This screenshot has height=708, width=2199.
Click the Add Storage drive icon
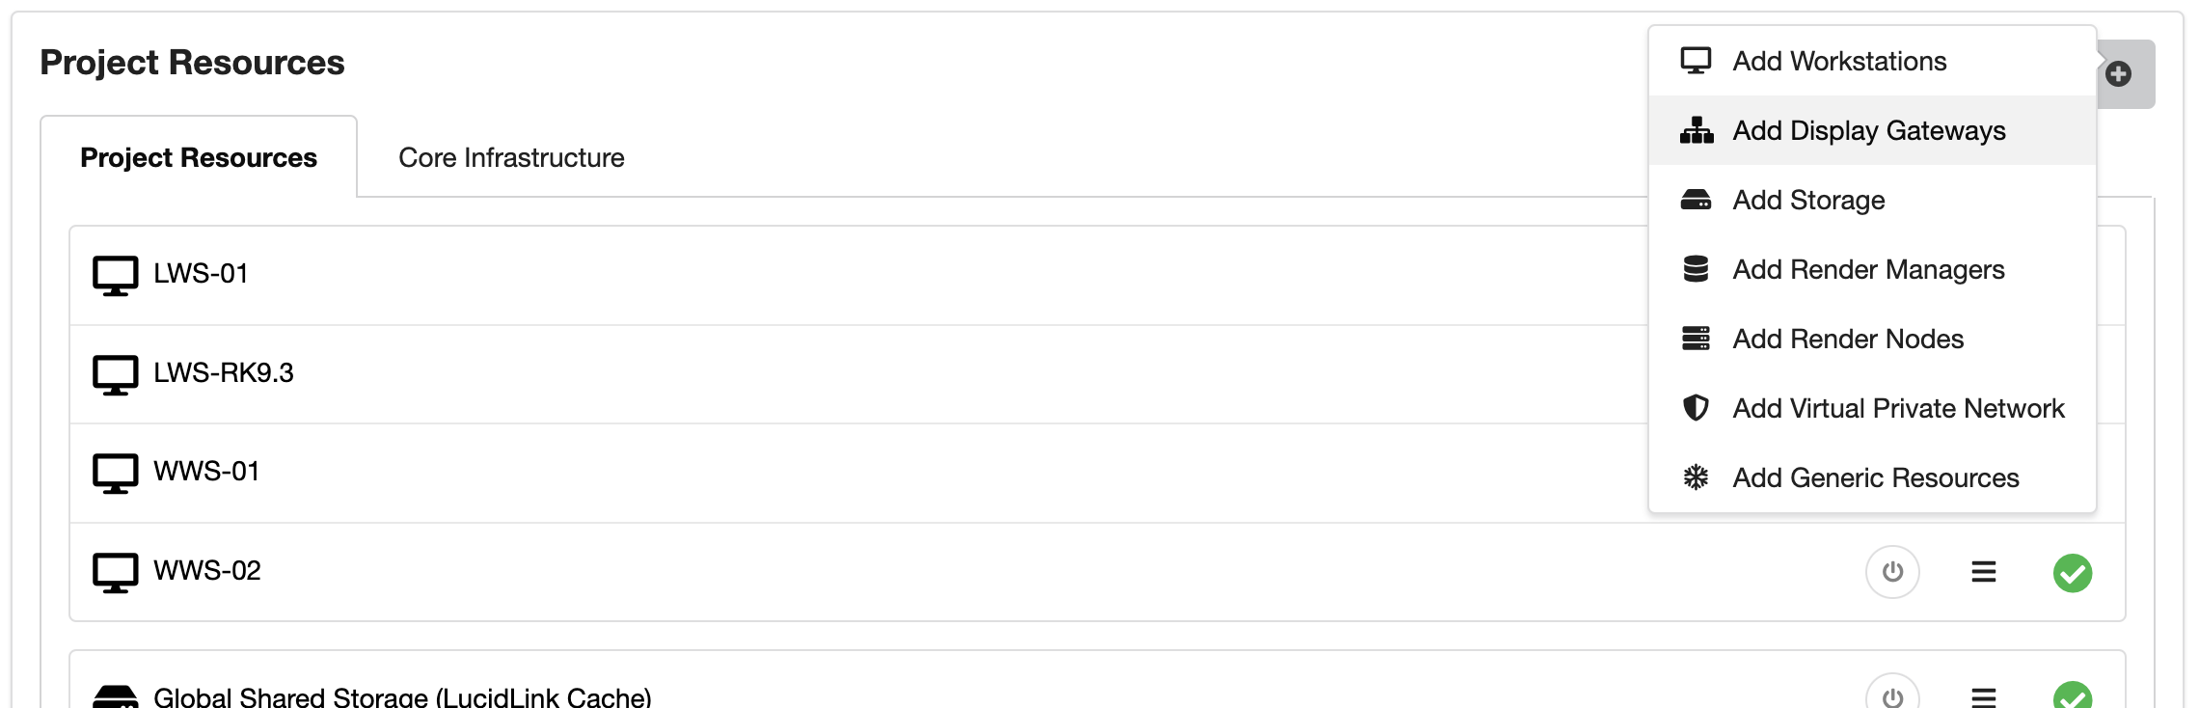coord(1696,200)
